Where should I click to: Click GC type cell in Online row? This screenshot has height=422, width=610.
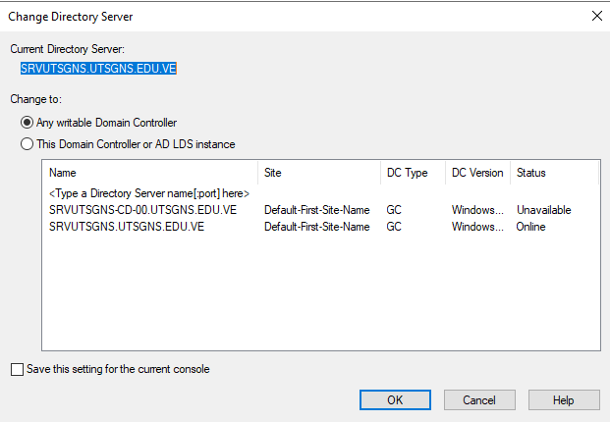pyautogui.click(x=394, y=227)
